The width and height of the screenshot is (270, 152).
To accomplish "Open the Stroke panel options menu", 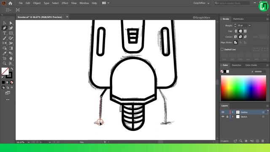I will [267, 19].
